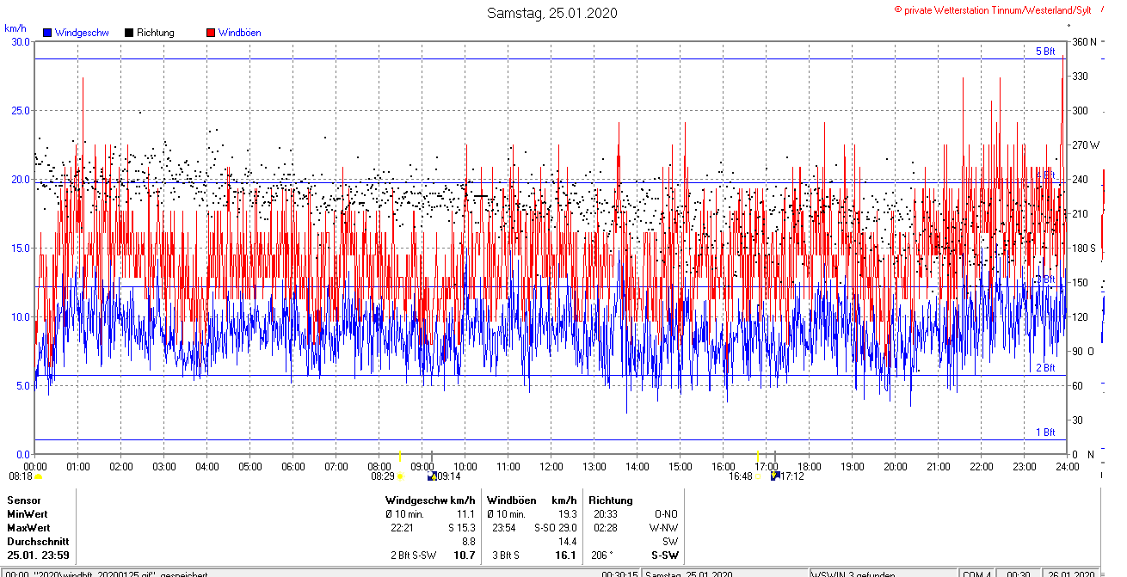Click the current wind speed value 10.7

(465, 556)
